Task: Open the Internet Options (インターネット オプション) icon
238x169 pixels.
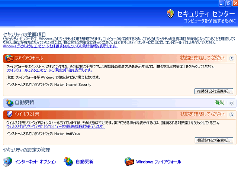Action: [8, 162]
